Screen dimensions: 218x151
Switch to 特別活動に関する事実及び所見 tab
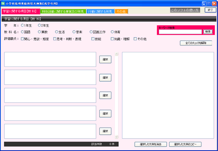click(x=63, y=12)
